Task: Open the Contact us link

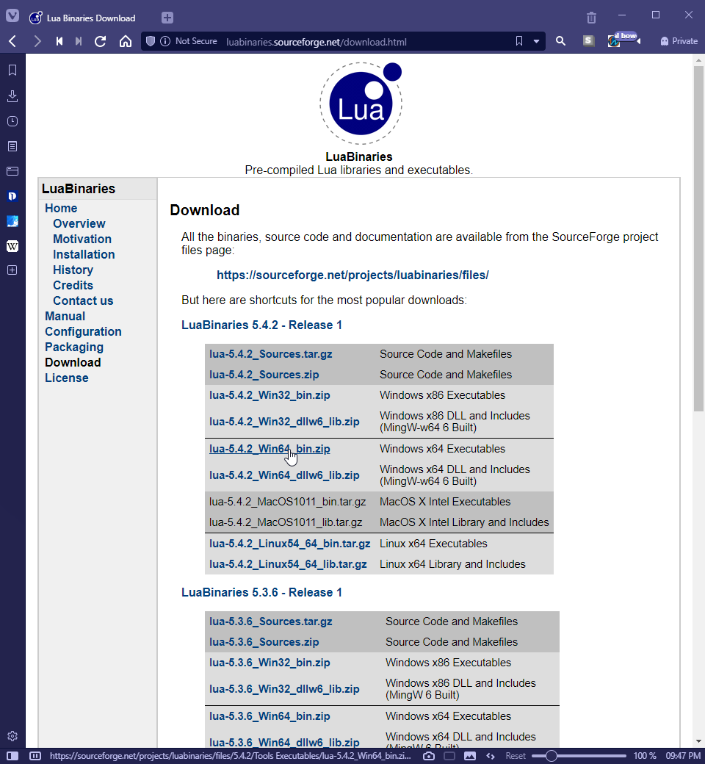Action: click(x=83, y=300)
